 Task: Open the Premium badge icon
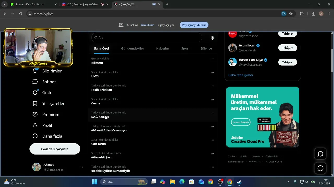[35, 114]
